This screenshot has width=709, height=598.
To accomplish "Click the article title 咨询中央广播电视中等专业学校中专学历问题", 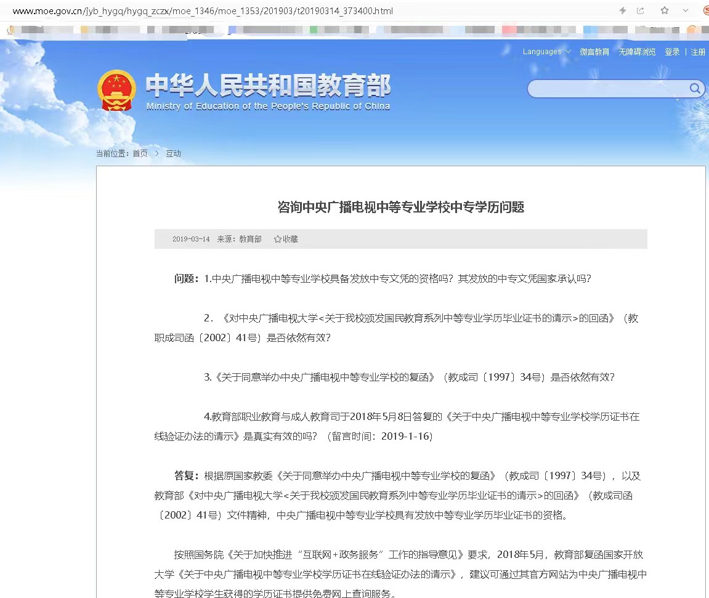I will click(400, 208).
